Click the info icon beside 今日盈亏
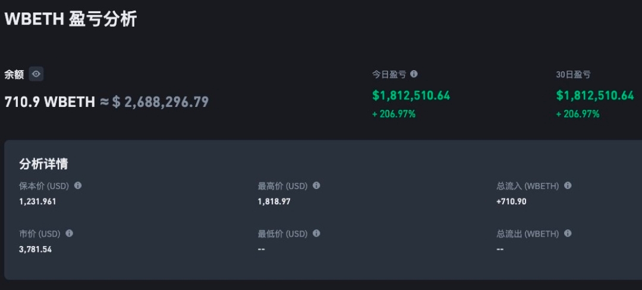This screenshot has height=290, width=642. click(414, 74)
